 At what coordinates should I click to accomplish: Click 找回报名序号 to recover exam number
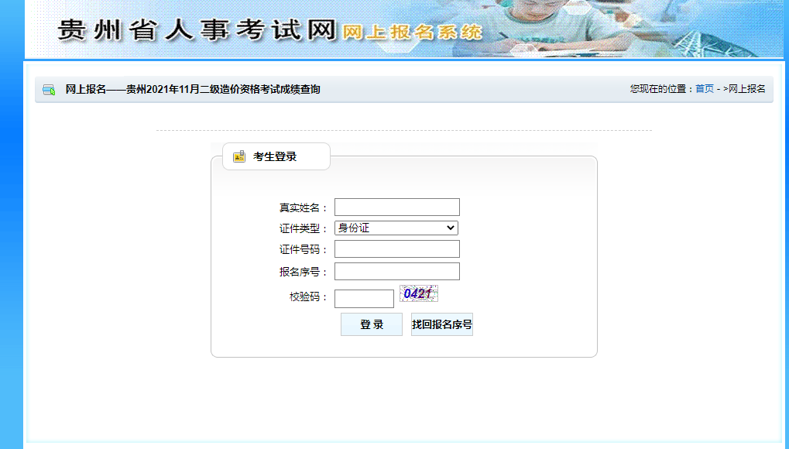[441, 324]
